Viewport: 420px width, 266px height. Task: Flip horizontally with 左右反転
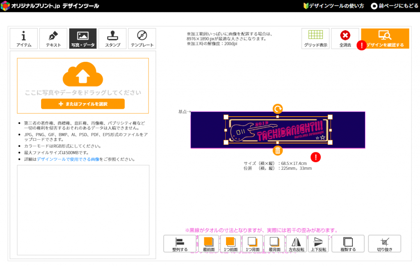[296, 244]
